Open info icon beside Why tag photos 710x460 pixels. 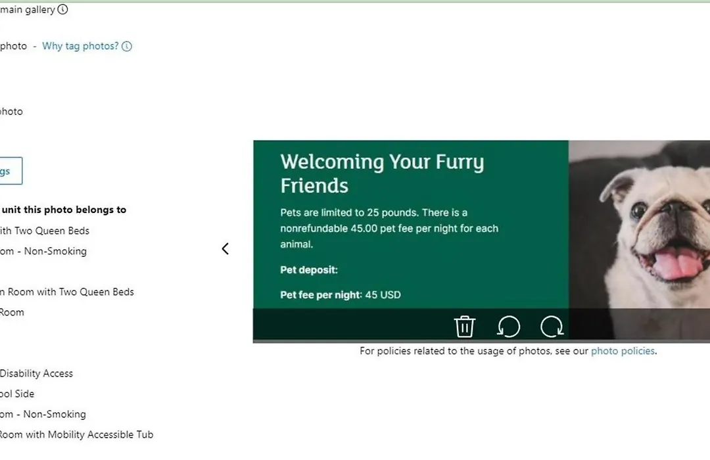(x=127, y=46)
